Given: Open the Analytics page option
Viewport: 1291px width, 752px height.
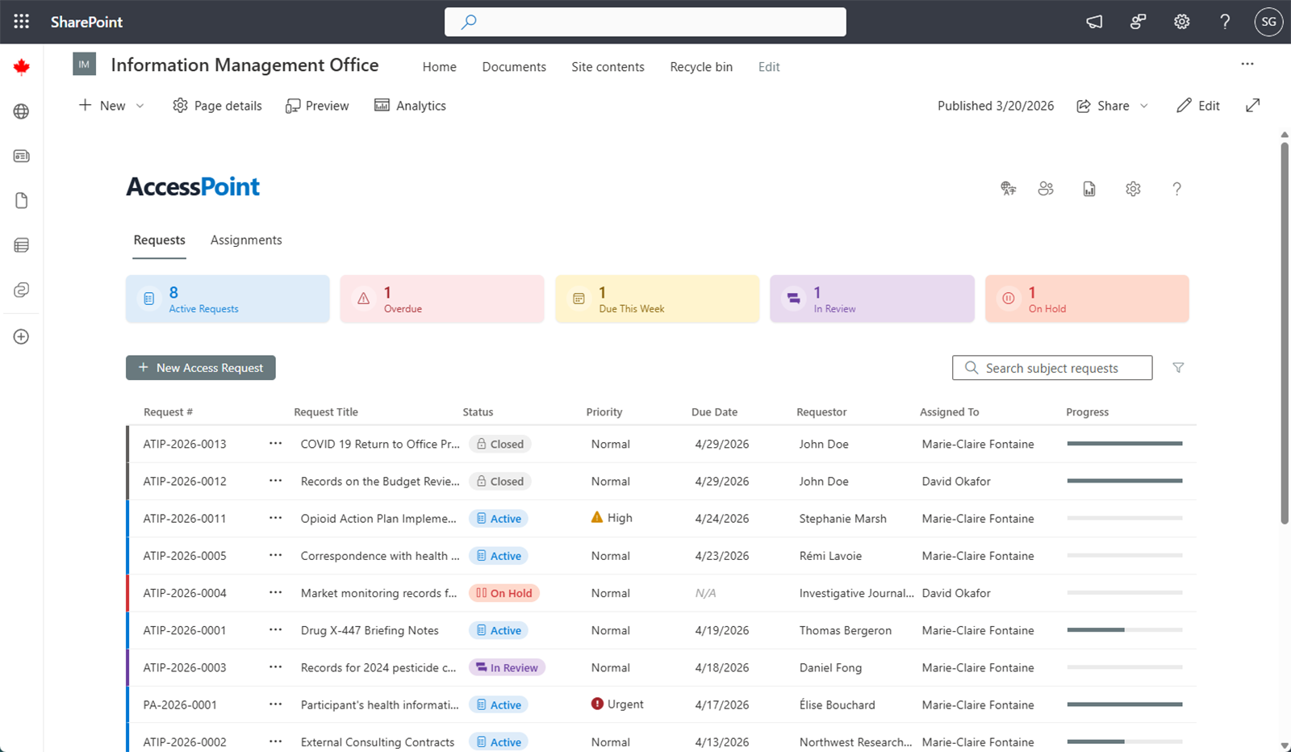Looking at the screenshot, I should tap(410, 105).
